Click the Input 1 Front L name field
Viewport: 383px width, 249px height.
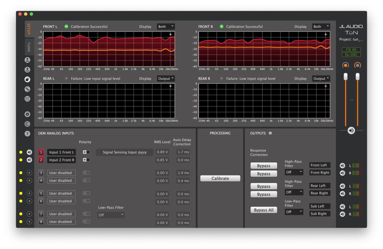pos(61,152)
